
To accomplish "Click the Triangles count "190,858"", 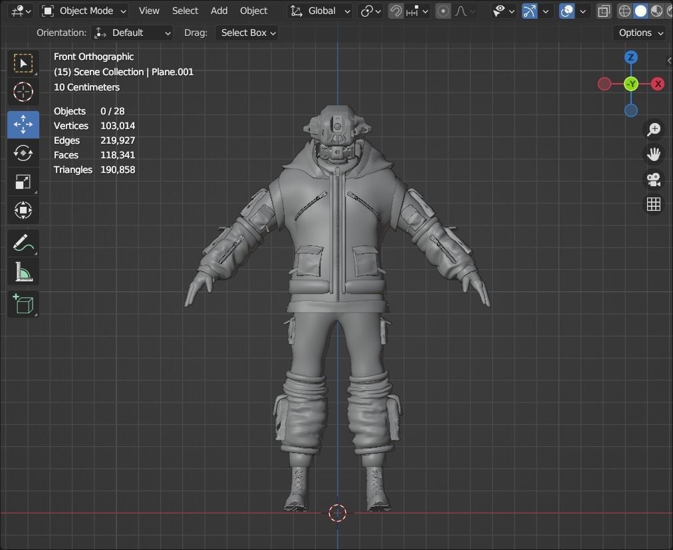I will point(118,170).
